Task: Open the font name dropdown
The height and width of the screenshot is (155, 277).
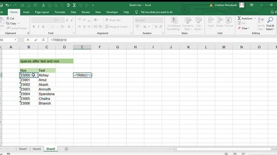Action: (x=54, y=20)
